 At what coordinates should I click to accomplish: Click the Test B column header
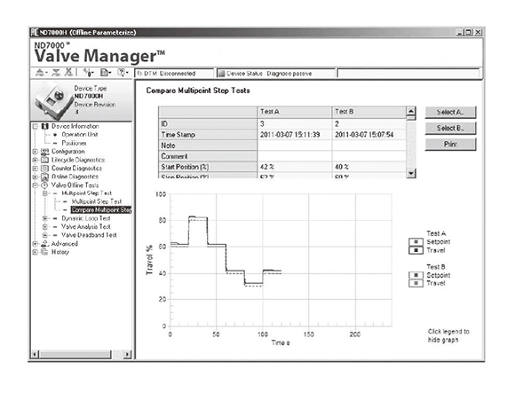click(x=369, y=112)
